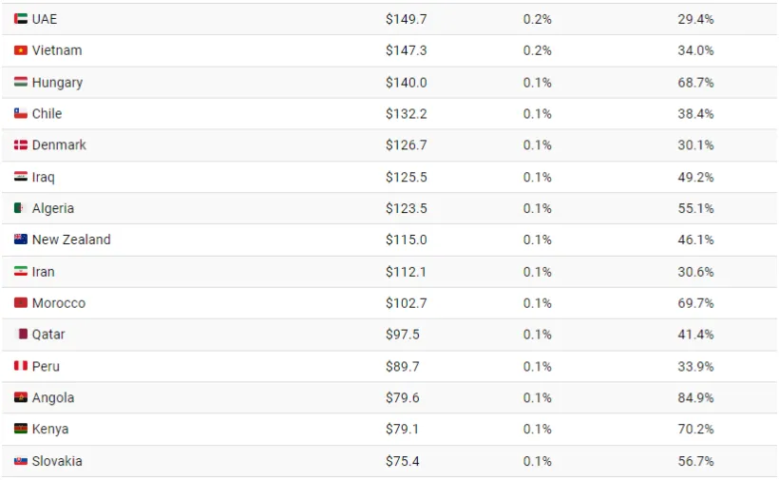The height and width of the screenshot is (480, 779).
Task: Click the $149.7 value for UAE
Action: coord(406,19)
